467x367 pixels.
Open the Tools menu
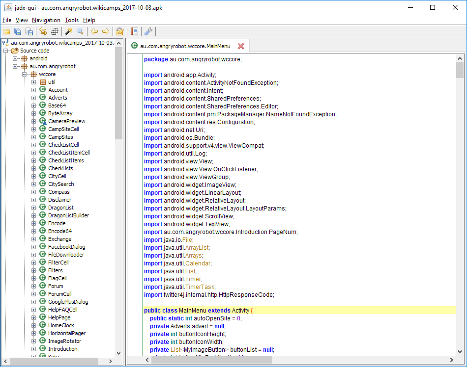click(72, 20)
